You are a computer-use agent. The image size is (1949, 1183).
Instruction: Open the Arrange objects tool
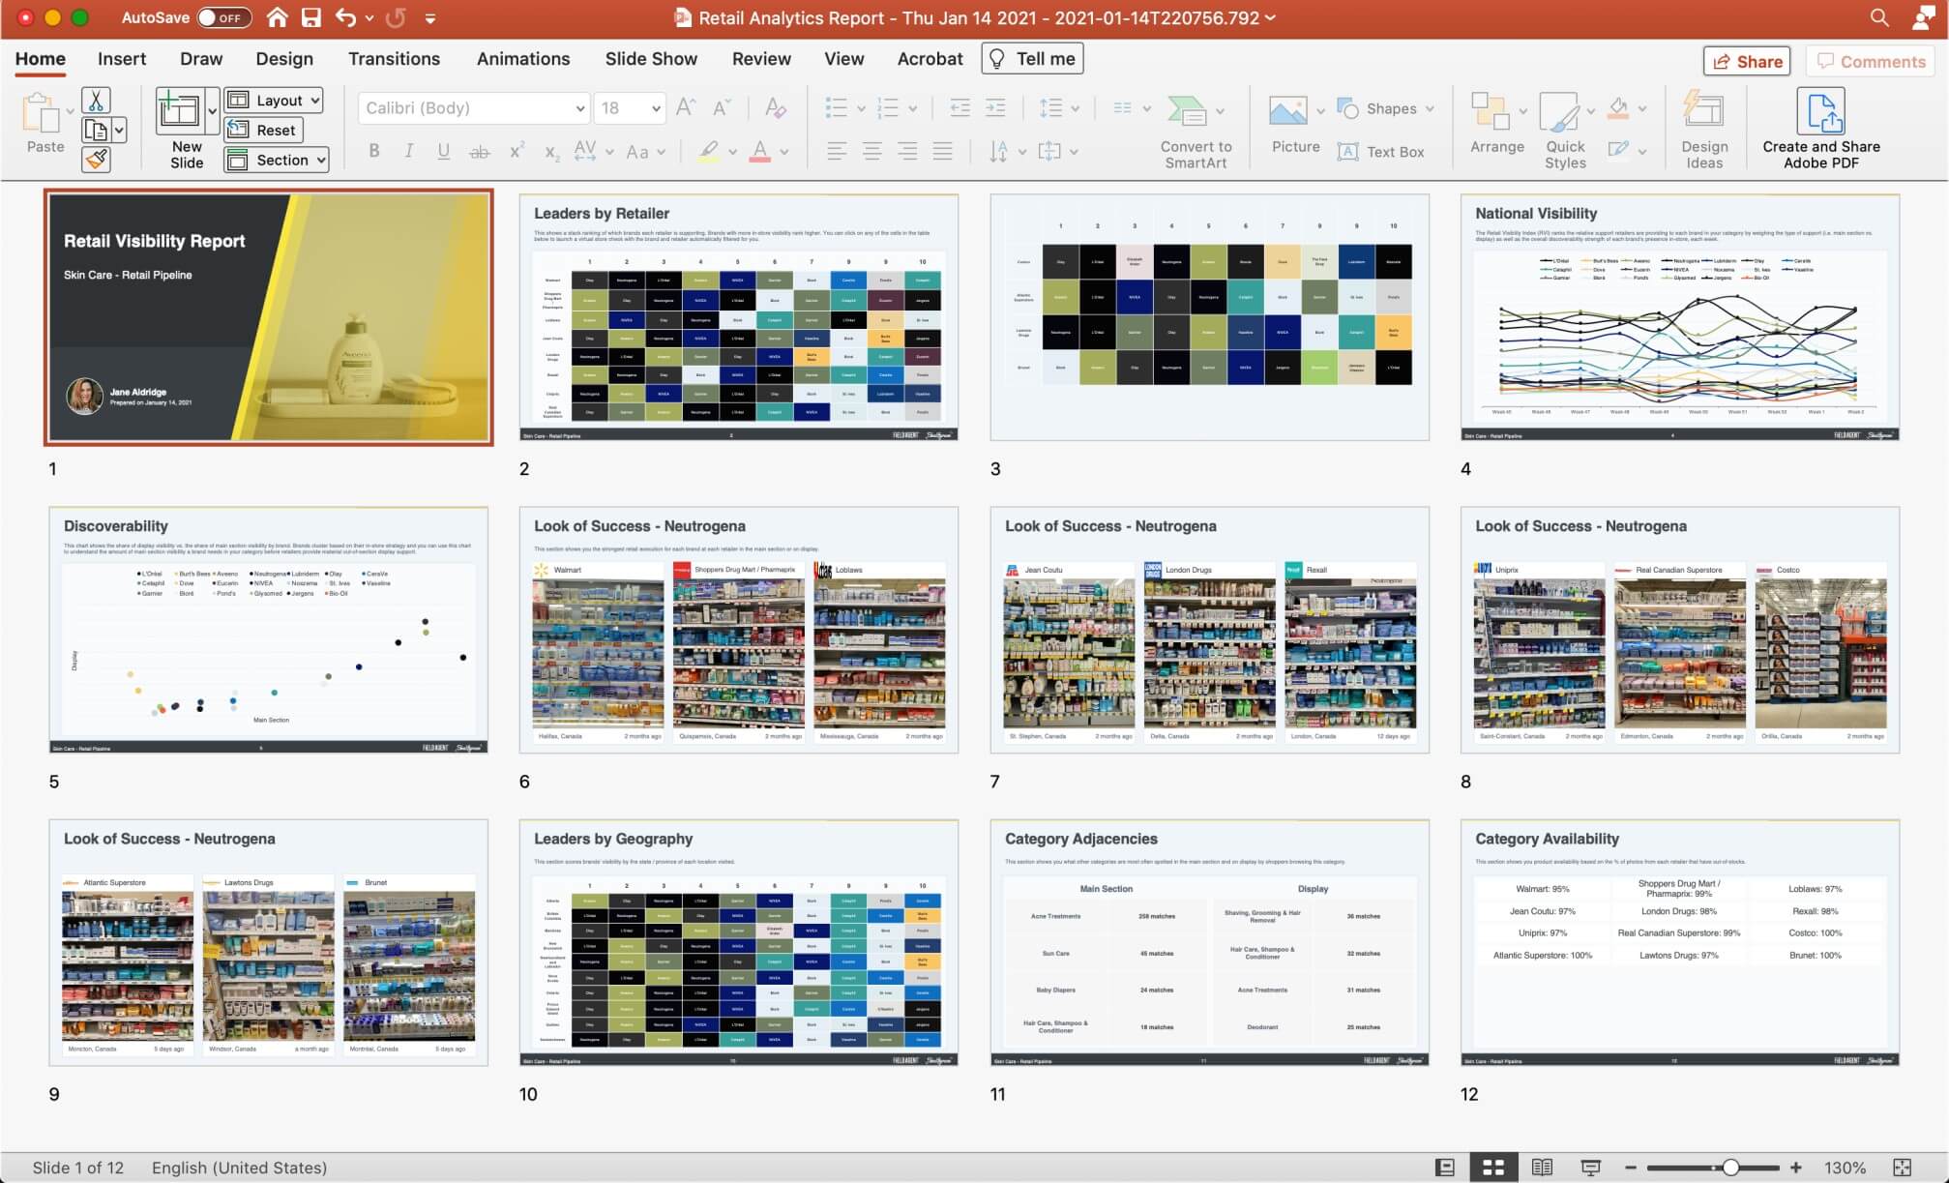coord(1496,123)
